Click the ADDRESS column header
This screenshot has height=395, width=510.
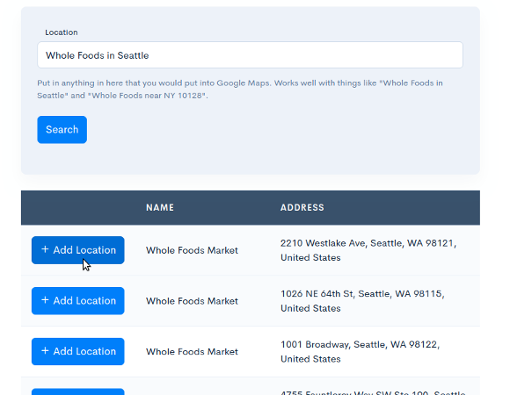pyautogui.click(x=302, y=208)
